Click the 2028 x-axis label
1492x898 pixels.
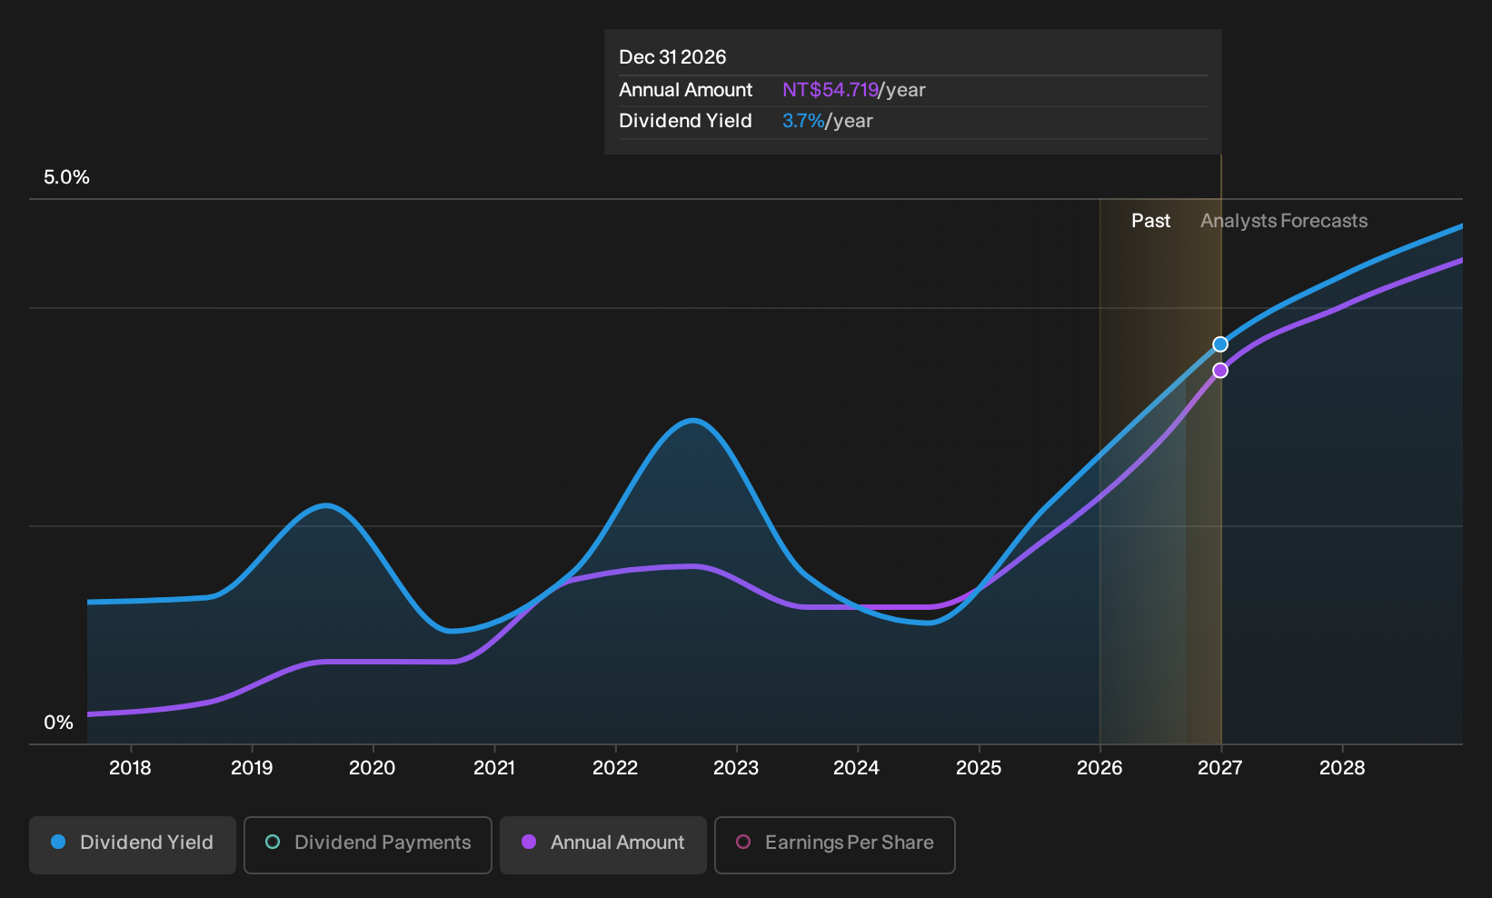tap(1342, 768)
